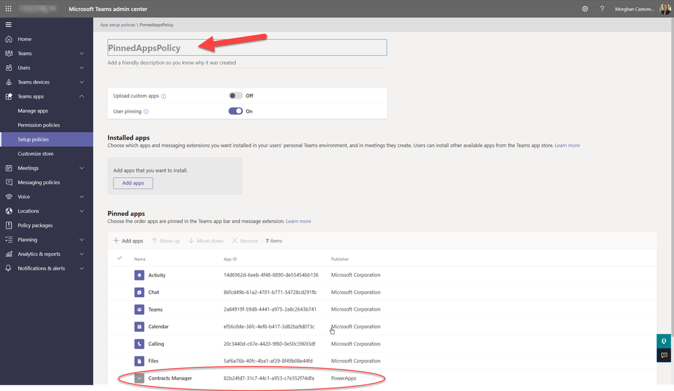Click the Meetings calendar icon in sidebar
674x391 pixels.
pos(9,168)
